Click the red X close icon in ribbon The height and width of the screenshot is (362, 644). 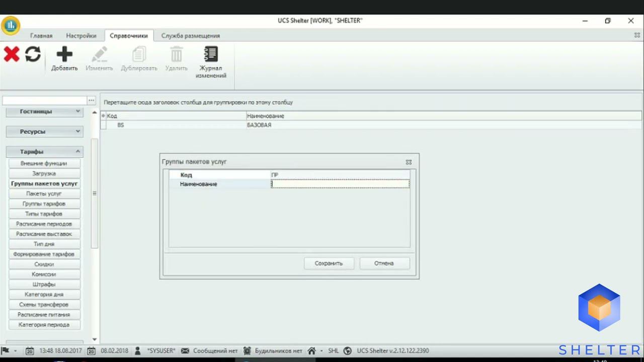point(12,54)
